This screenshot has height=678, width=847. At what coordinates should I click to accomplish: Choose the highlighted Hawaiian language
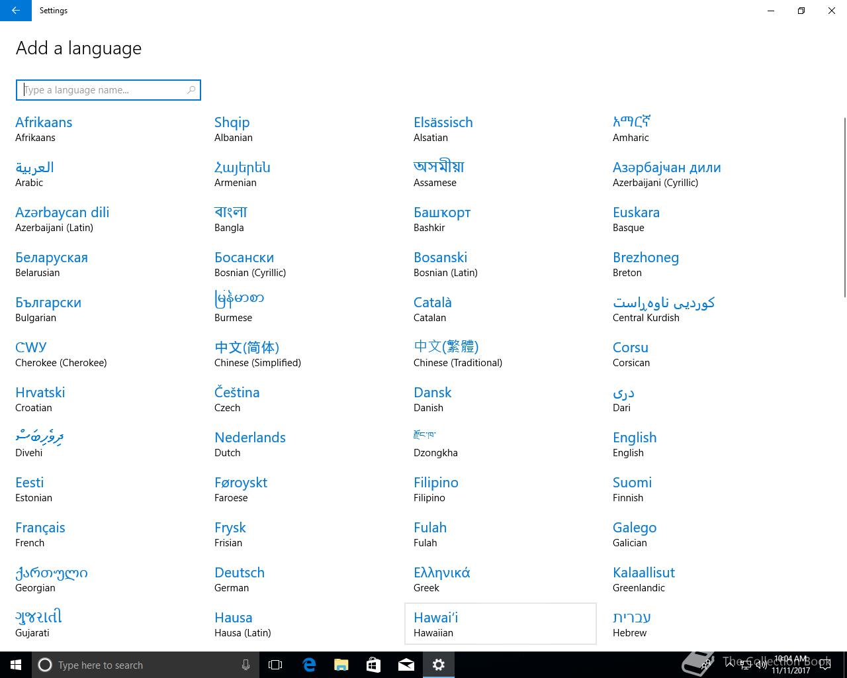tap(500, 624)
